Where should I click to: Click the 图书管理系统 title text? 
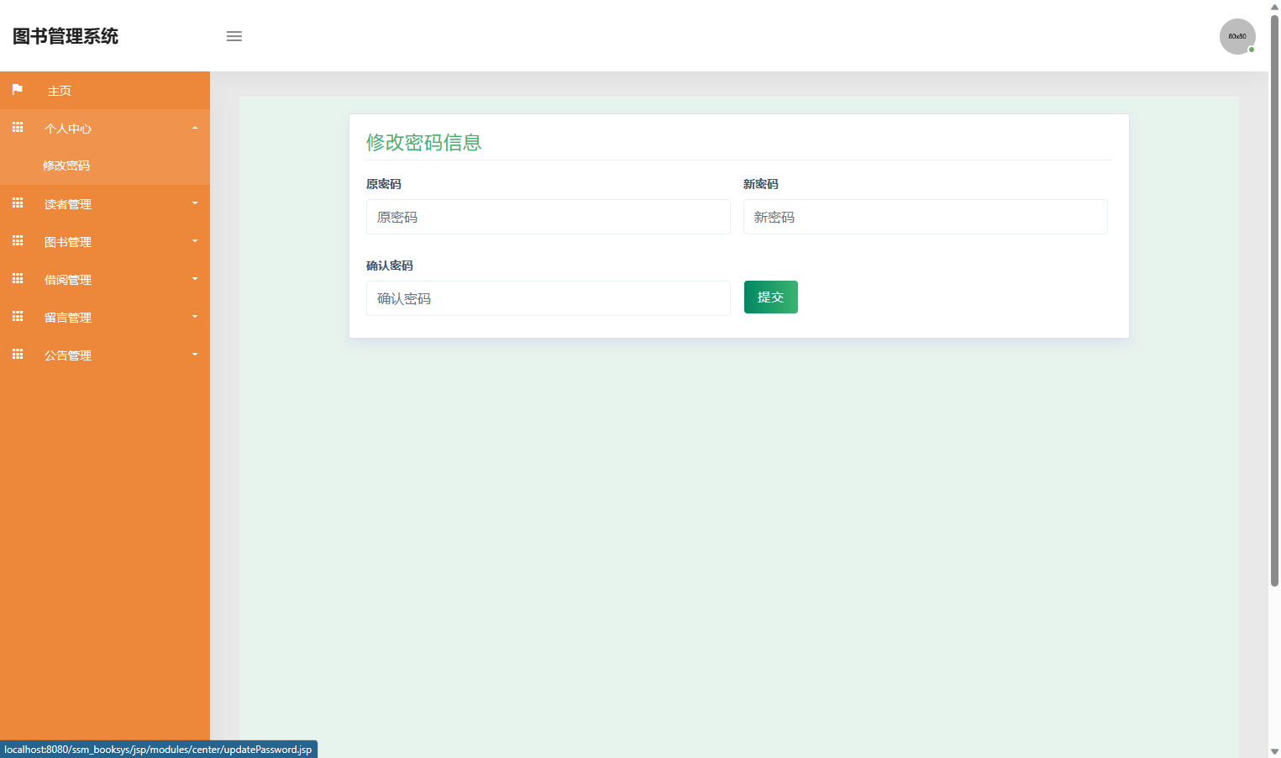65,36
